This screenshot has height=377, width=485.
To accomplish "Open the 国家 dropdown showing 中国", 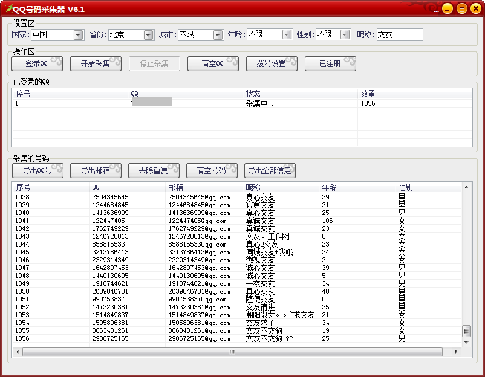I will point(79,35).
